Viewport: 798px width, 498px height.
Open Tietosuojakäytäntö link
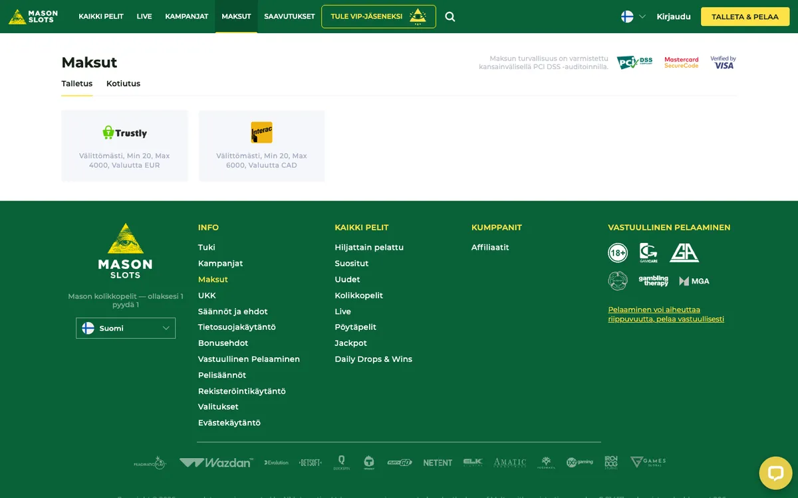[x=237, y=327]
